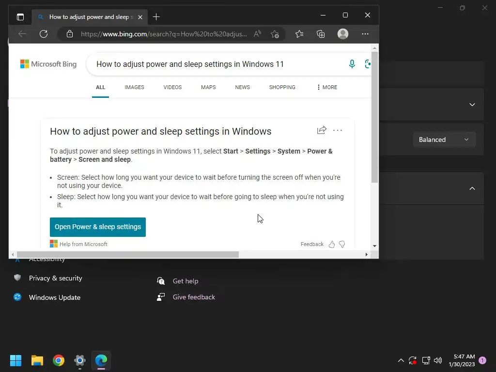Launch Google Chrome from taskbar
Image resolution: width=496 pixels, height=372 pixels.
(x=59, y=360)
